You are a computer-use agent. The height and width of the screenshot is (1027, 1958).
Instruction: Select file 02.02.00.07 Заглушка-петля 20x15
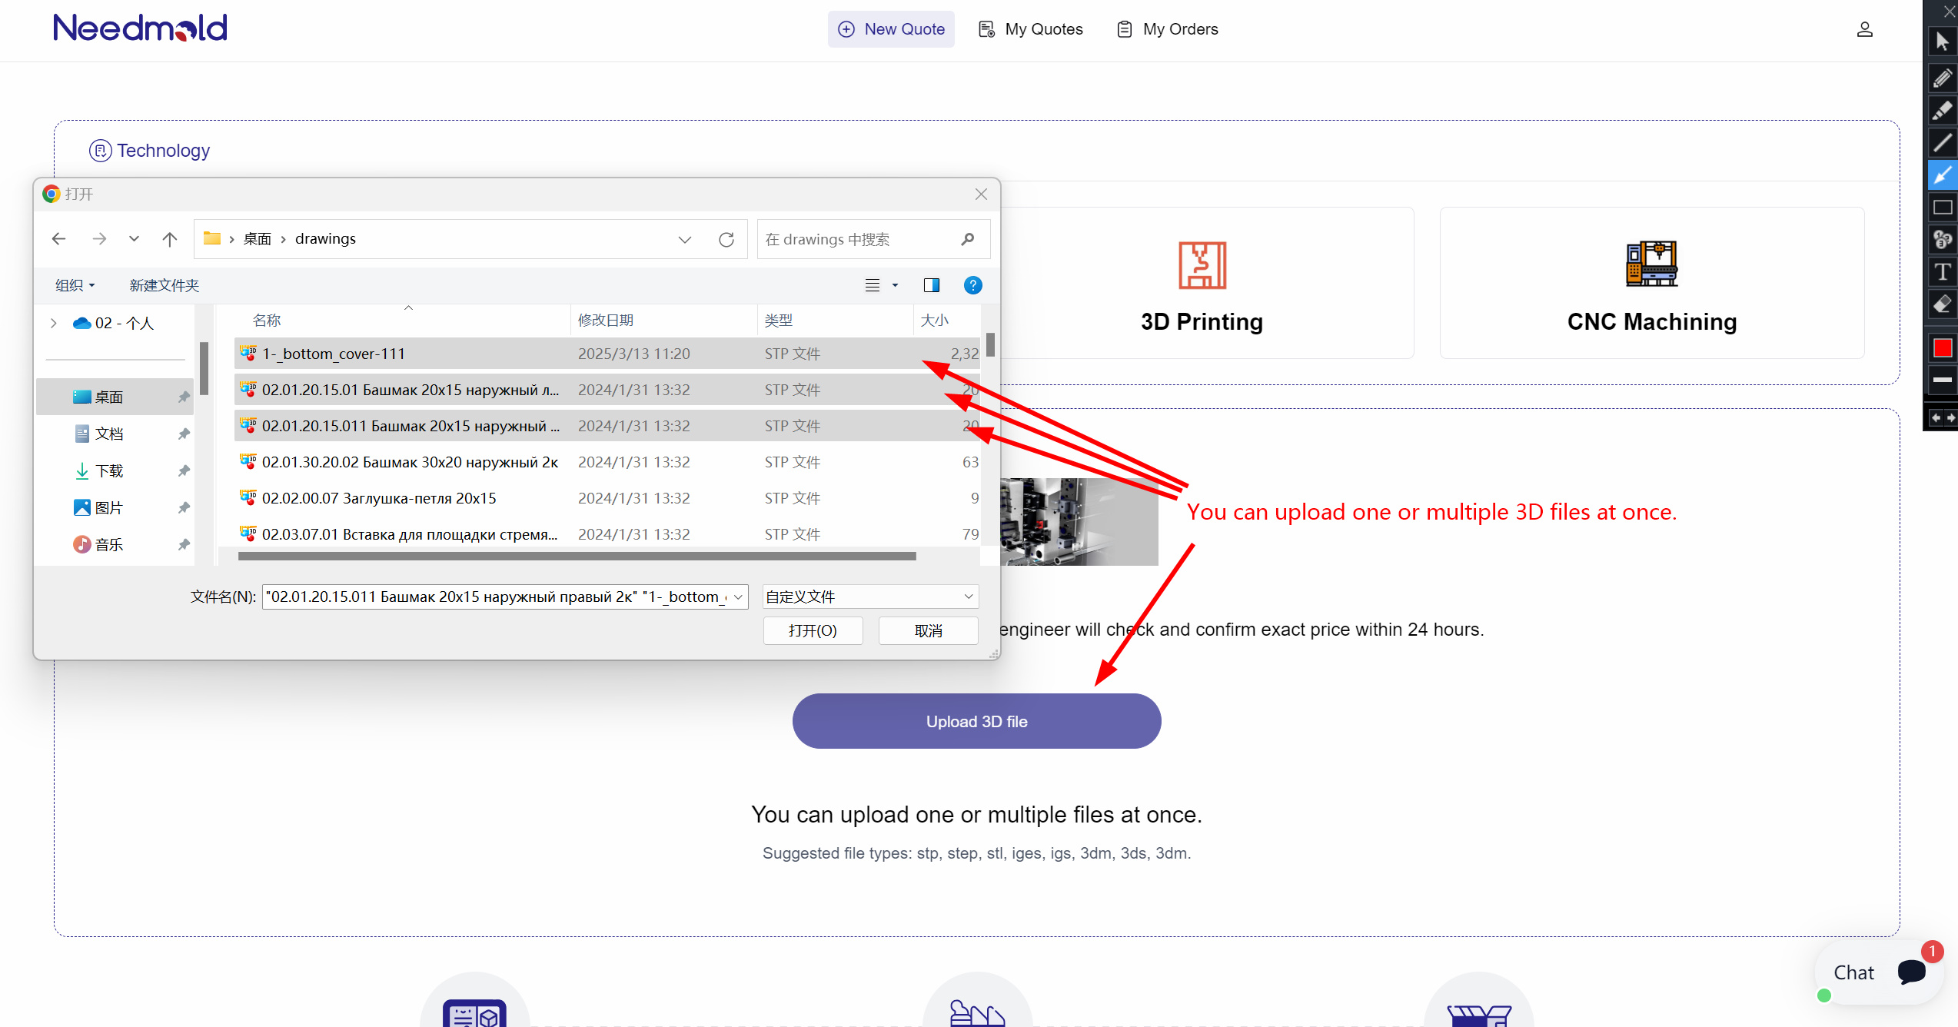pos(379,498)
